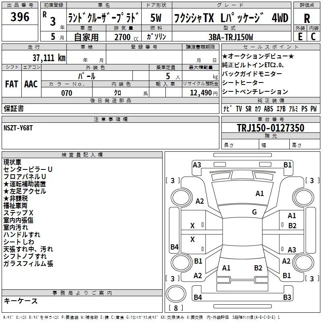Image resolution: width=322 pixels, height=322 pixels.
Task: Select exterior color パール
Action: click(87, 76)
